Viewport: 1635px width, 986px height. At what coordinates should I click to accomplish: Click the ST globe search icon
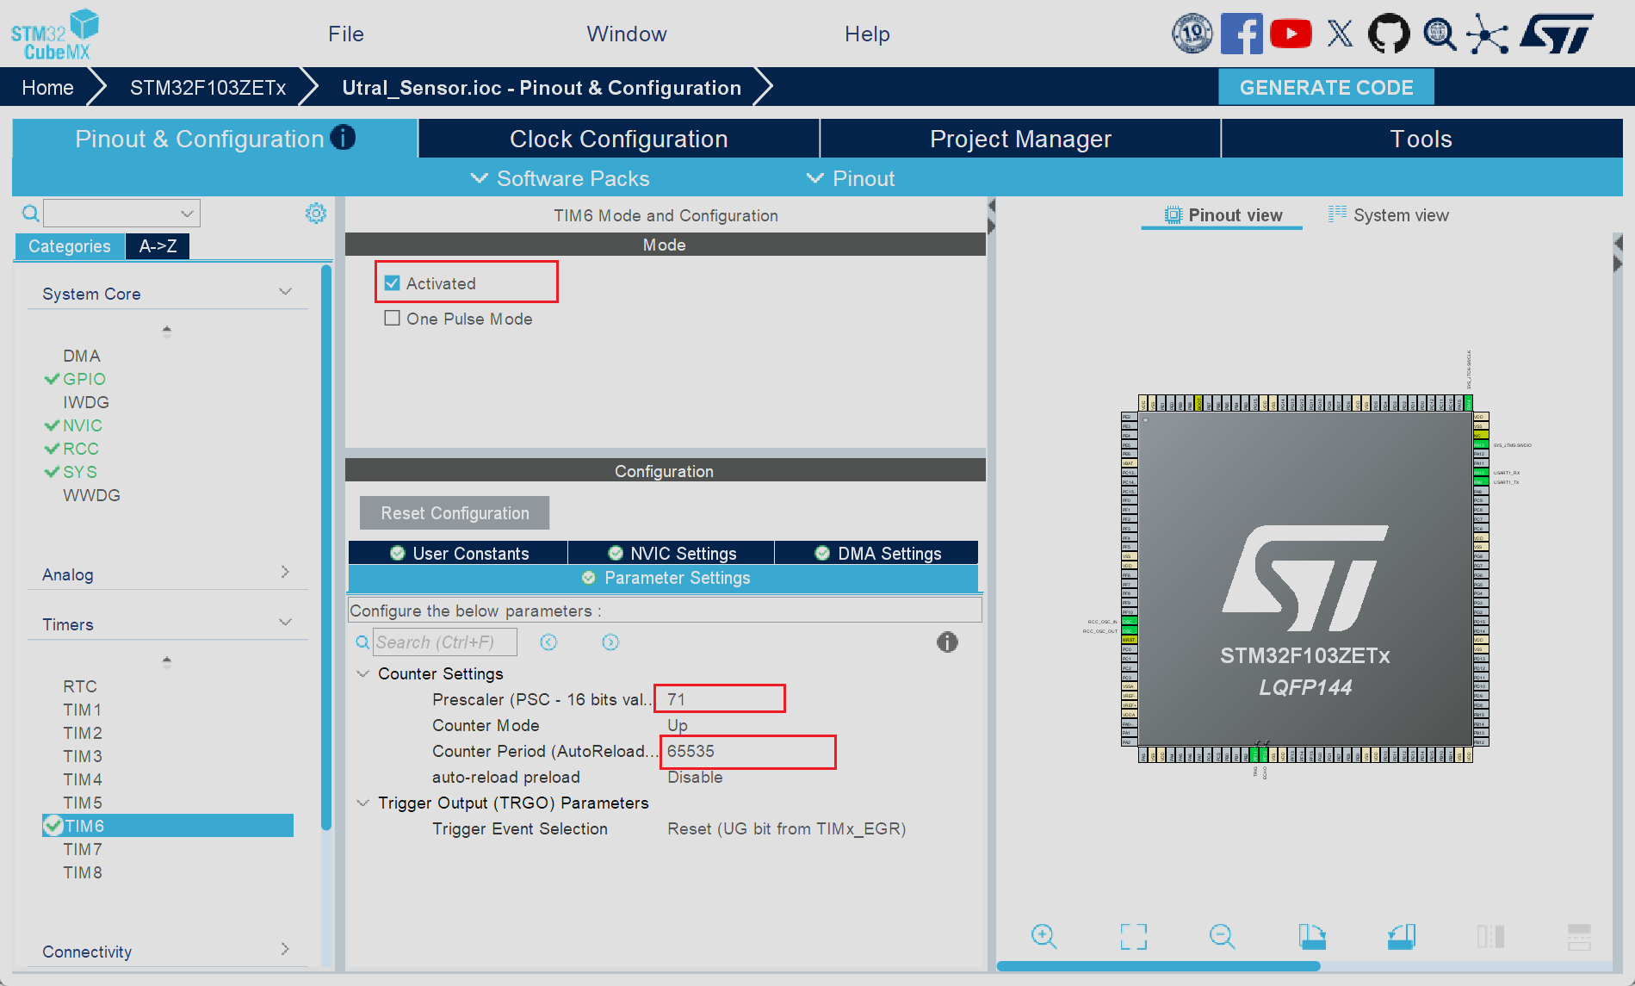tap(1439, 34)
